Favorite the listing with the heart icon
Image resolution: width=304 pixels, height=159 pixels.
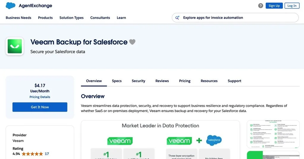[132, 42]
